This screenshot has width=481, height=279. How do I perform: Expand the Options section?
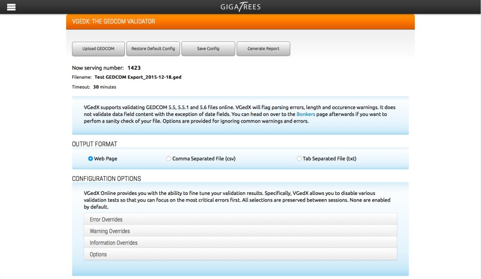pos(240,254)
